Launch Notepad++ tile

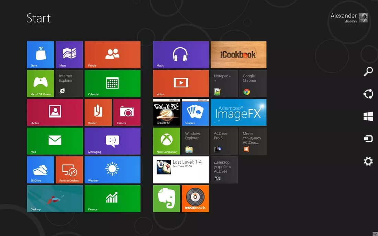[x=224, y=83]
